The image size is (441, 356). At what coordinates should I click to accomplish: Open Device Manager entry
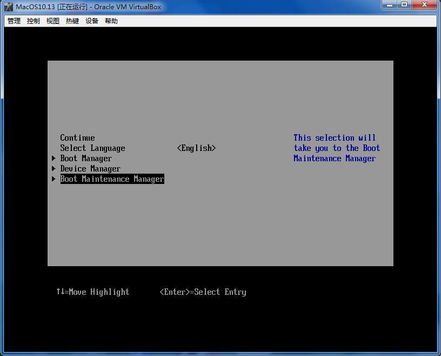pos(90,169)
